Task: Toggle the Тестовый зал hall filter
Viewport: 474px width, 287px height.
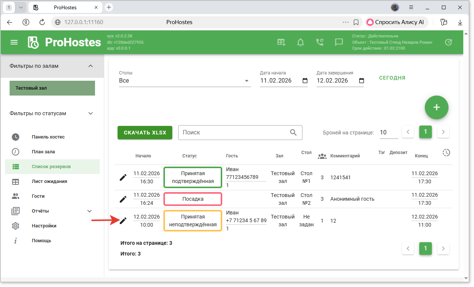Action: pos(52,88)
